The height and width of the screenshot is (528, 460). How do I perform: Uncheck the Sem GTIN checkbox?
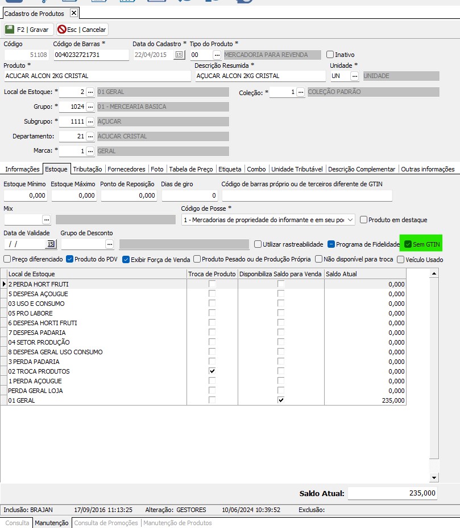(408, 244)
